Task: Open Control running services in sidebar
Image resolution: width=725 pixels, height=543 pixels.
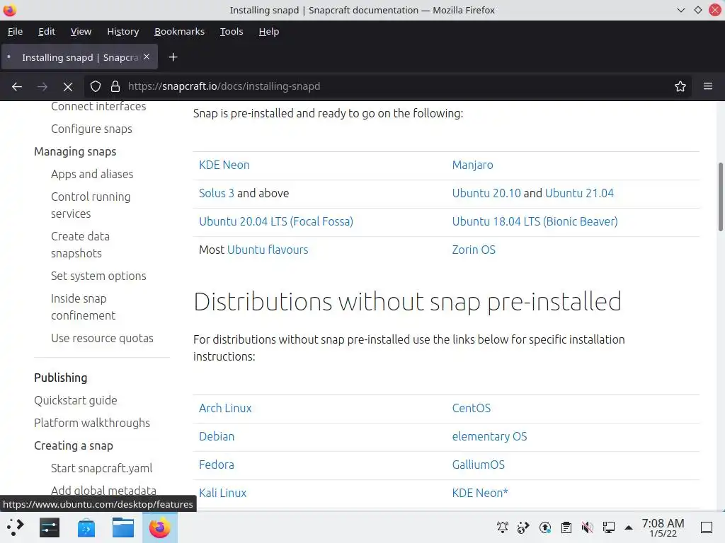Action: tap(91, 205)
